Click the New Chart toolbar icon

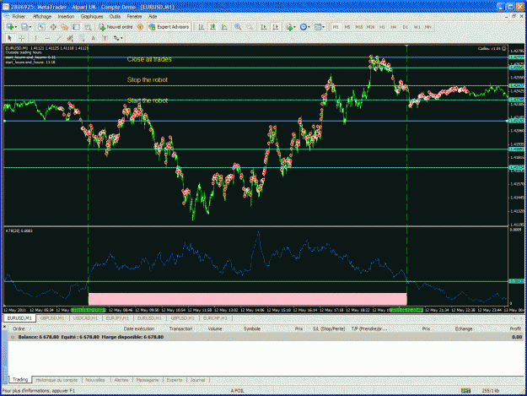tap(12, 27)
